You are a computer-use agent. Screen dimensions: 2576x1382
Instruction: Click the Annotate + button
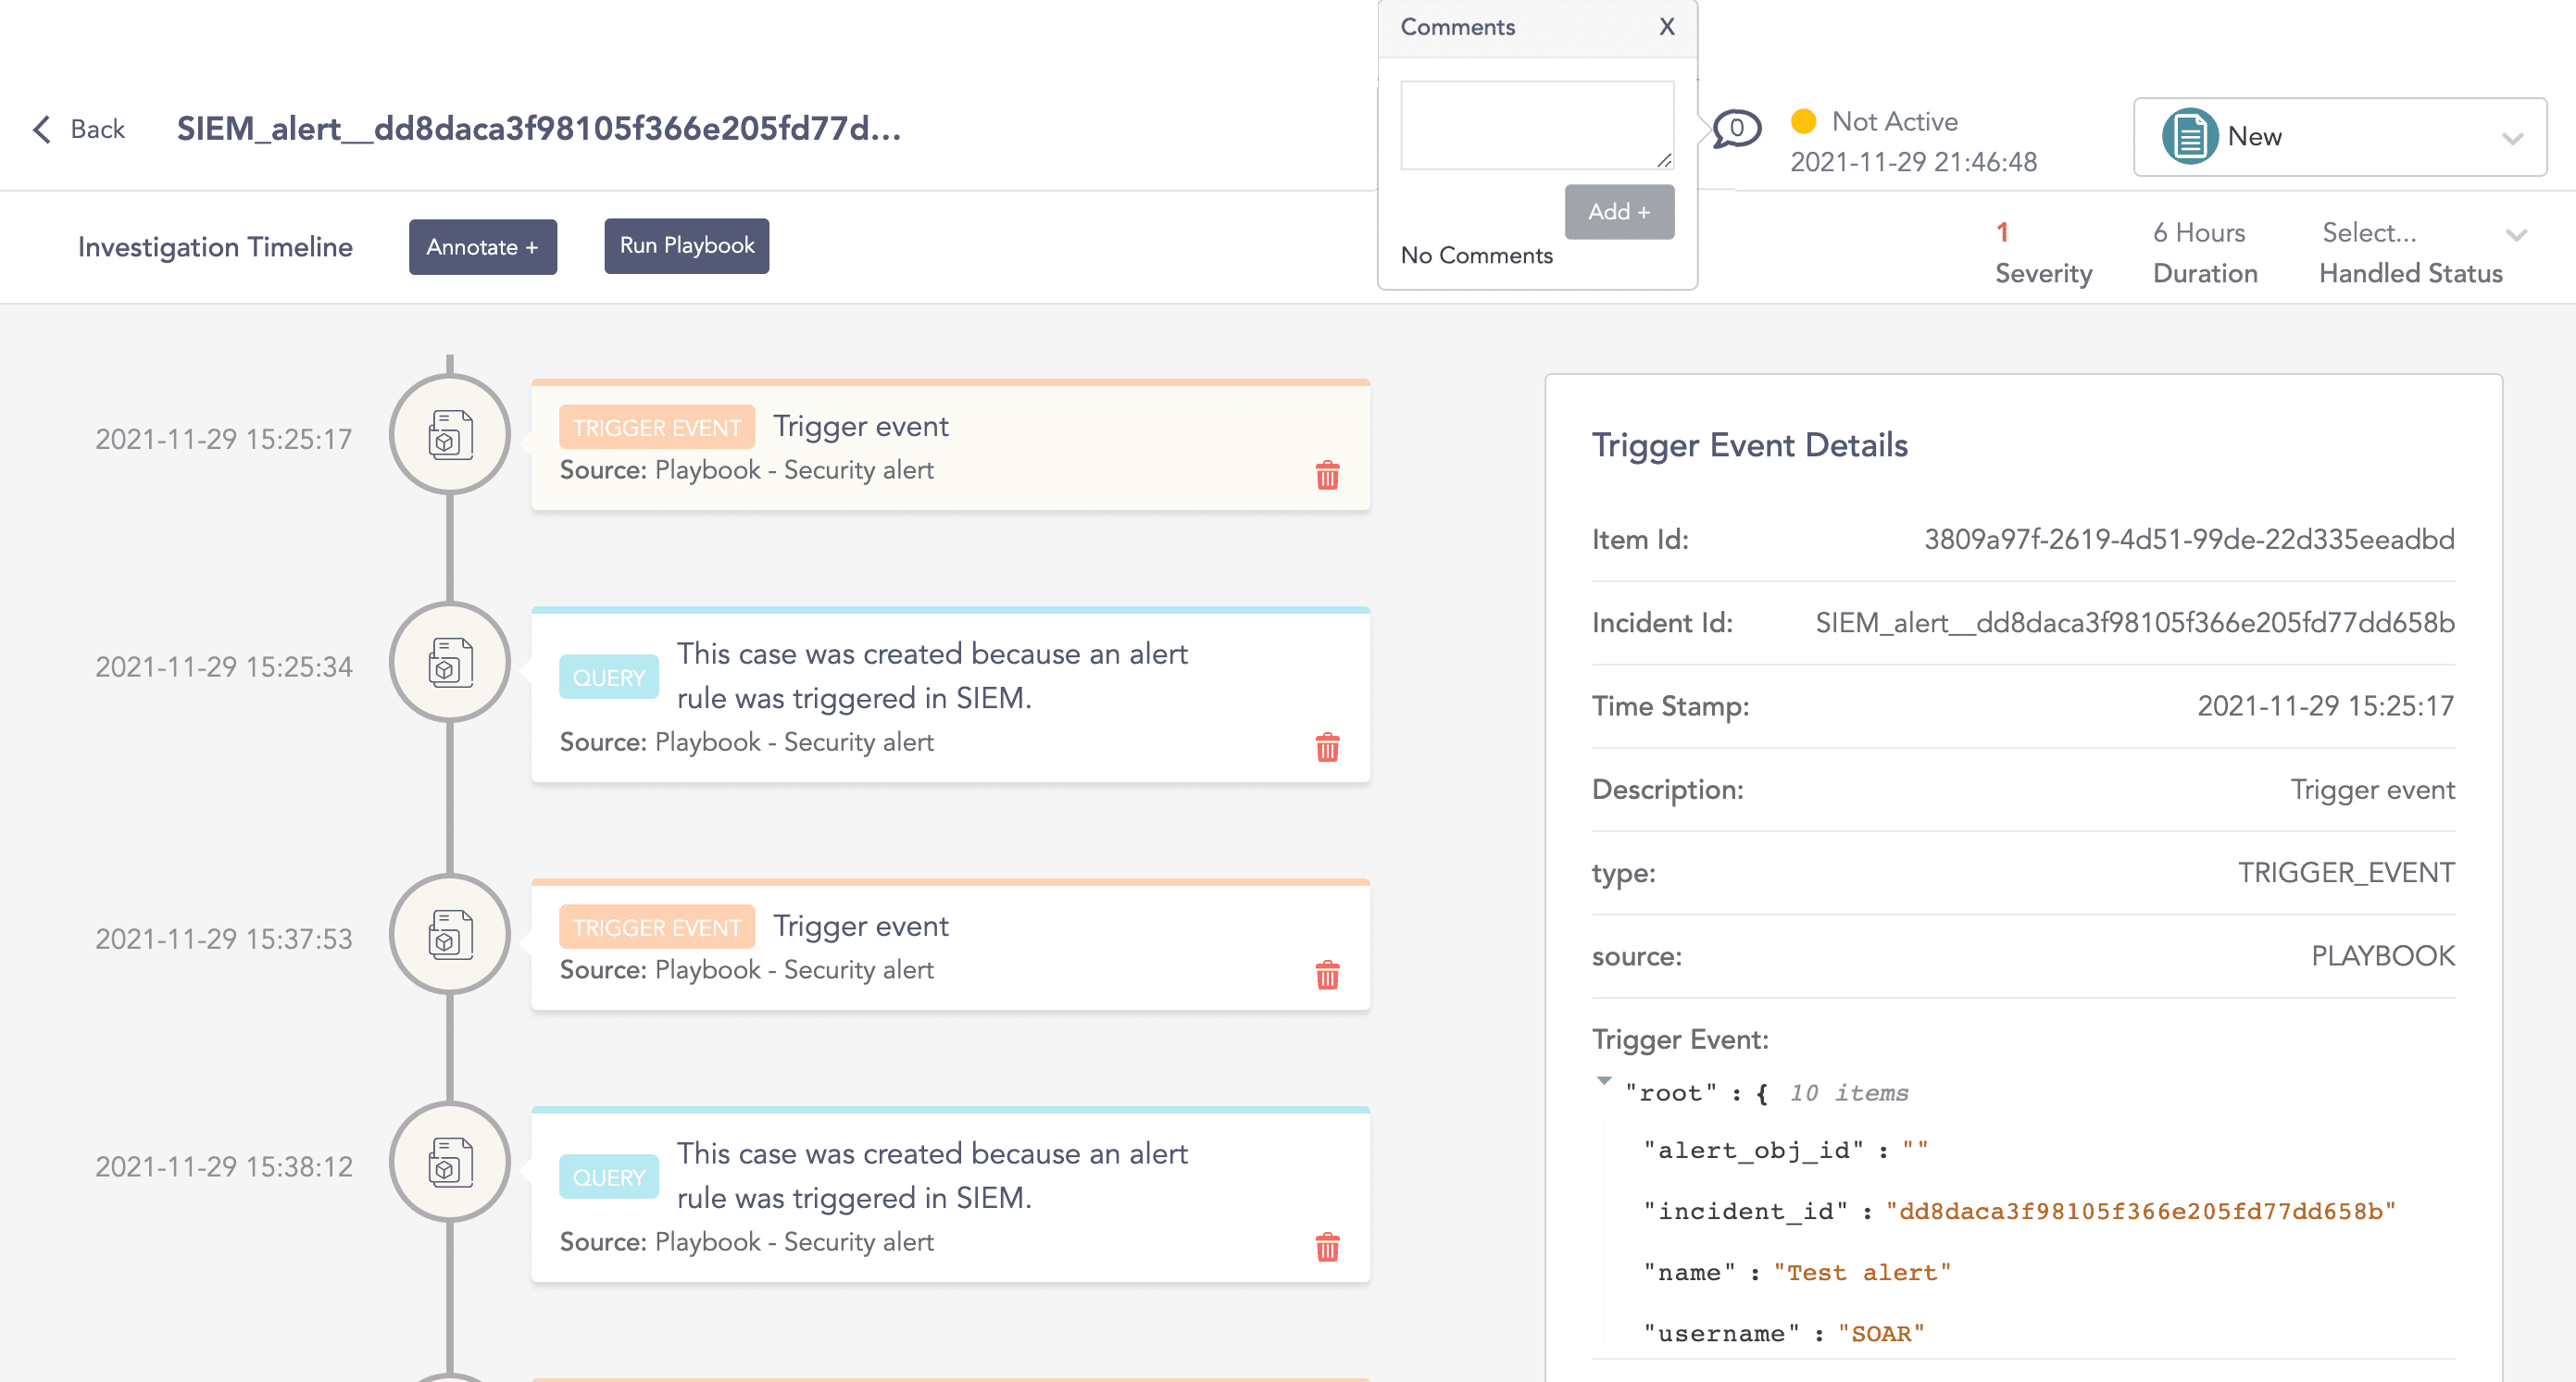pyautogui.click(x=482, y=247)
